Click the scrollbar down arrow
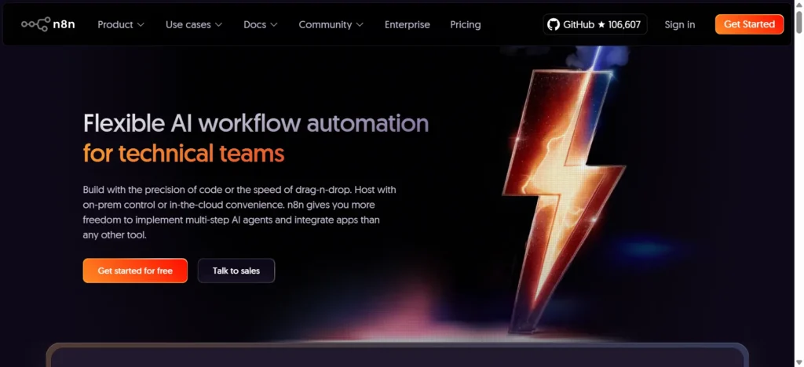Image resolution: width=804 pixels, height=367 pixels. pyautogui.click(x=799, y=362)
